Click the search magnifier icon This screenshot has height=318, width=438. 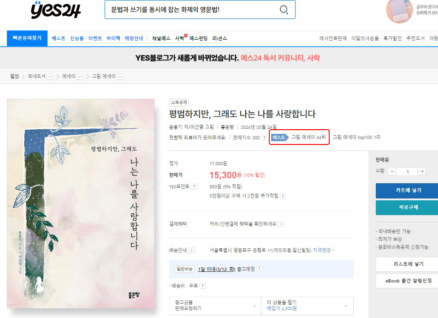pyautogui.click(x=284, y=10)
